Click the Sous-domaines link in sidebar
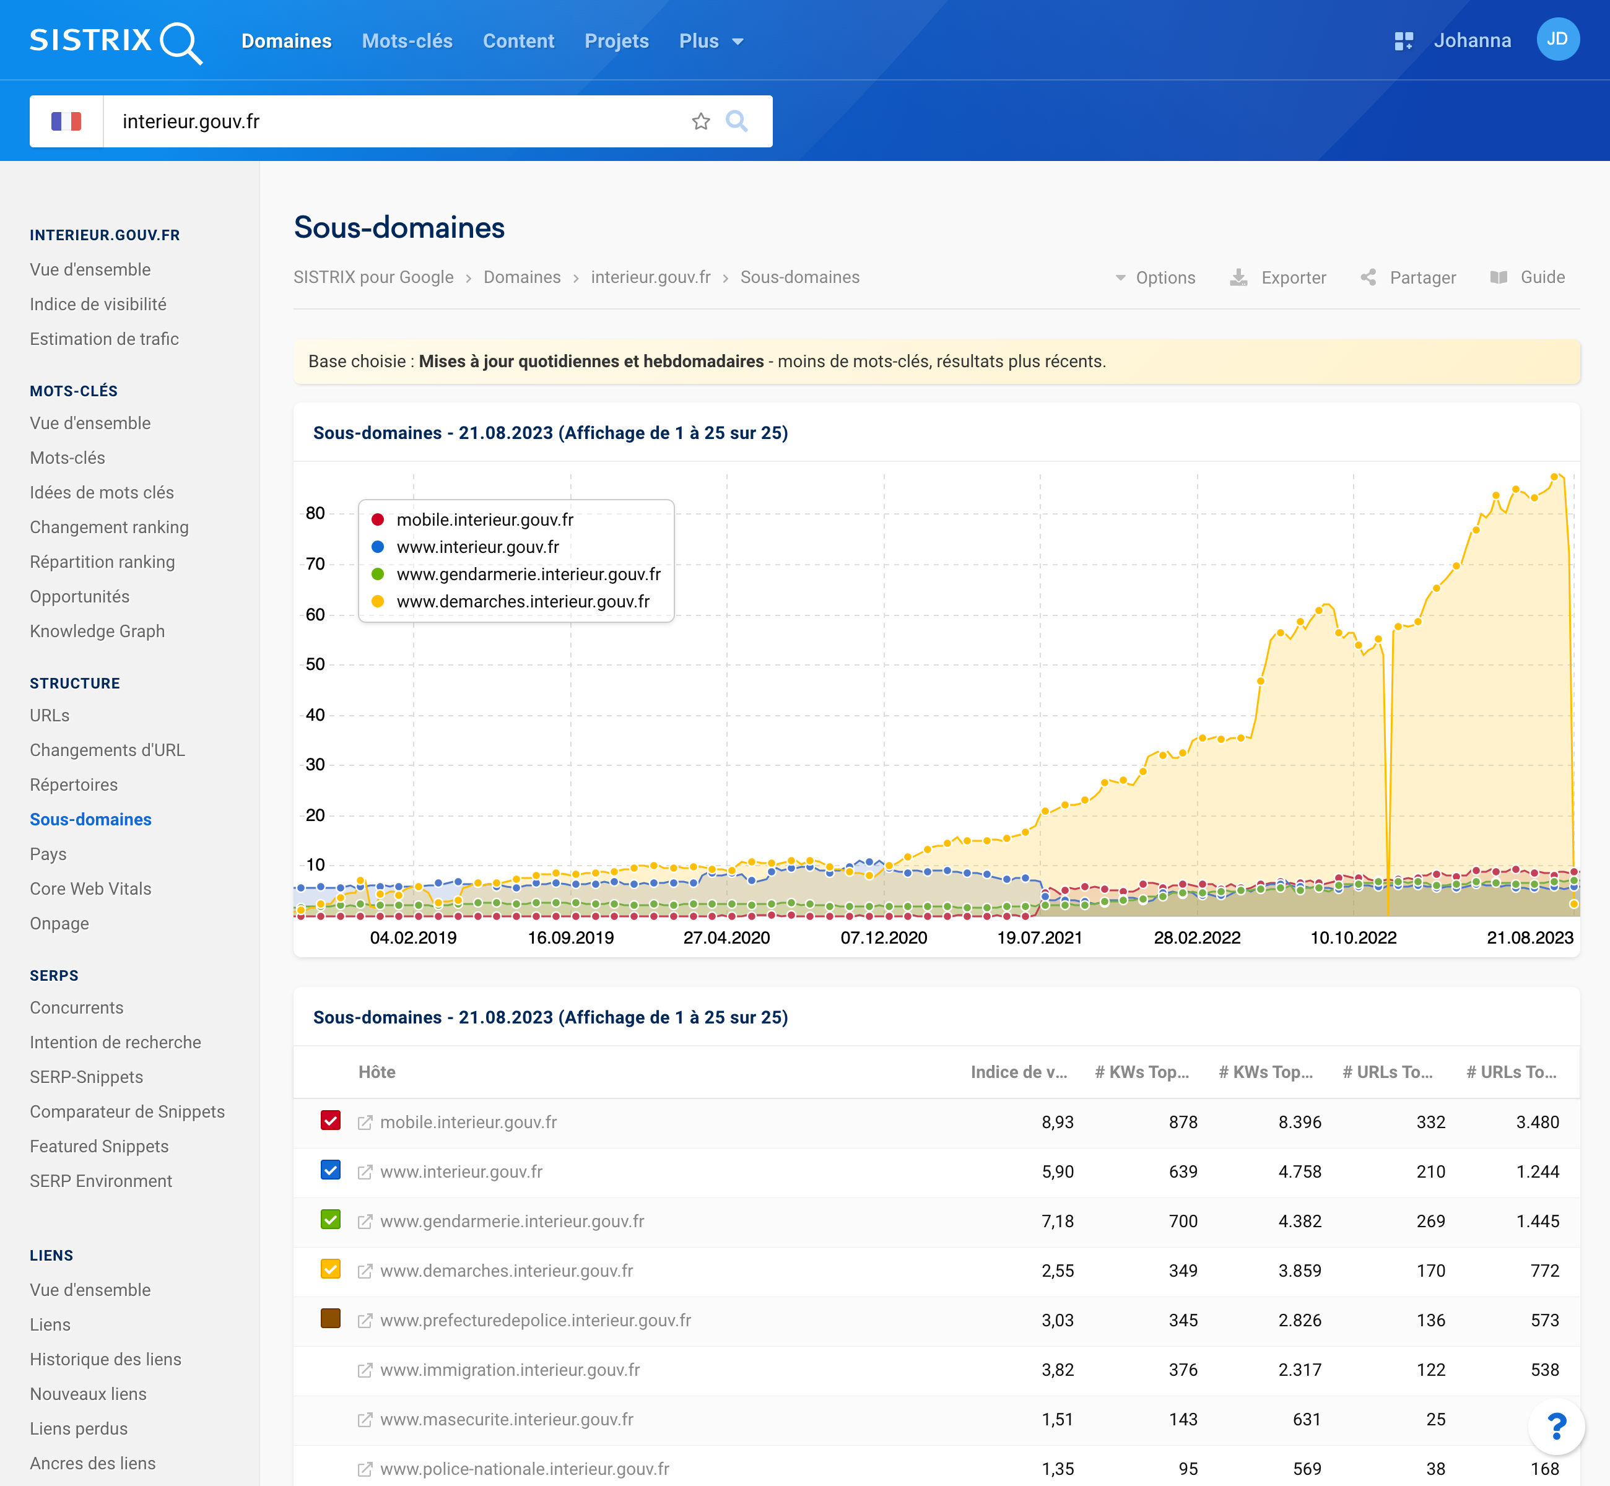Screen dimensions: 1610x1486 [91, 819]
